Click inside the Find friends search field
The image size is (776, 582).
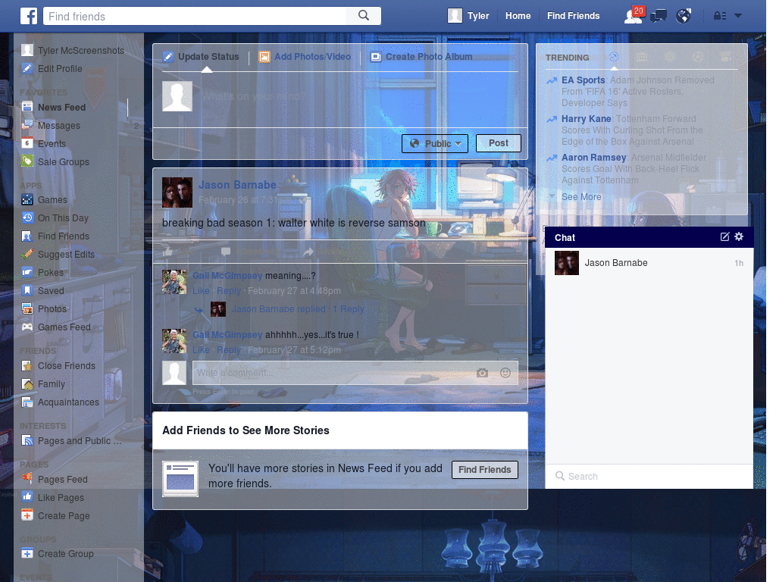click(x=196, y=16)
